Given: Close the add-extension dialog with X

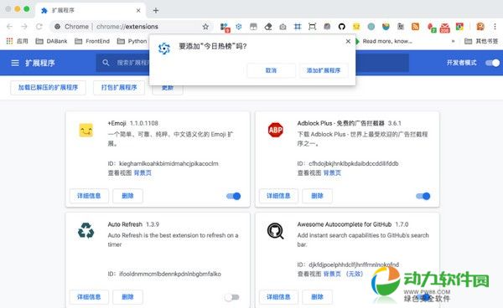Looking at the screenshot, I should click(348, 41).
